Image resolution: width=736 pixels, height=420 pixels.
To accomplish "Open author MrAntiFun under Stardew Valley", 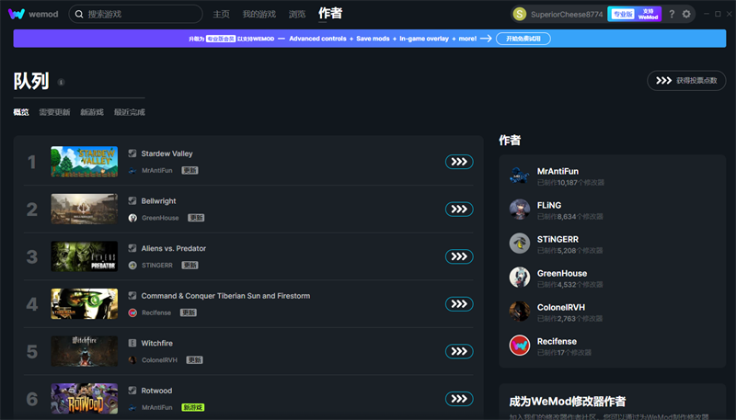I will point(157,171).
